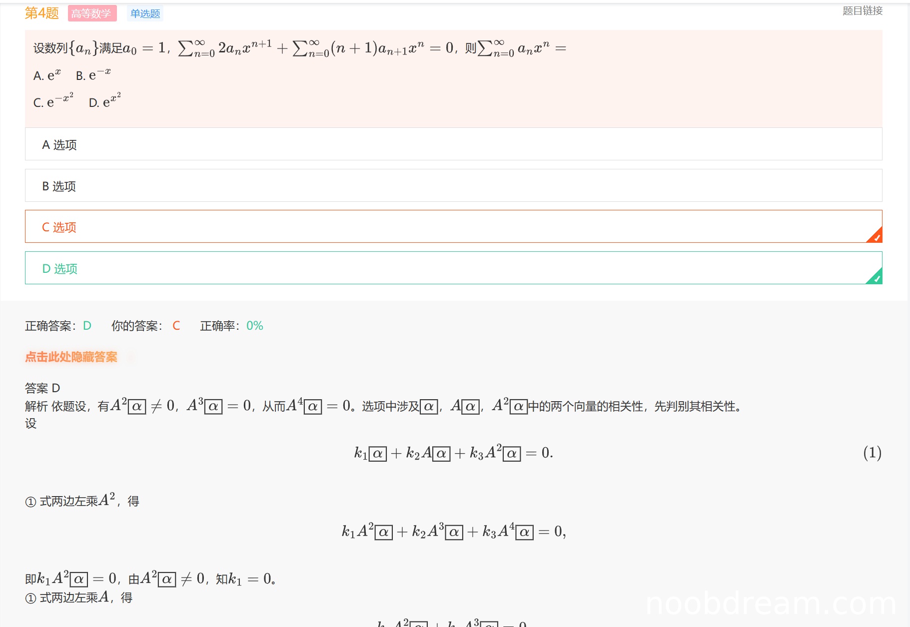Open the 题目链接 link
This screenshot has width=910, height=627.
coord(862,11)
